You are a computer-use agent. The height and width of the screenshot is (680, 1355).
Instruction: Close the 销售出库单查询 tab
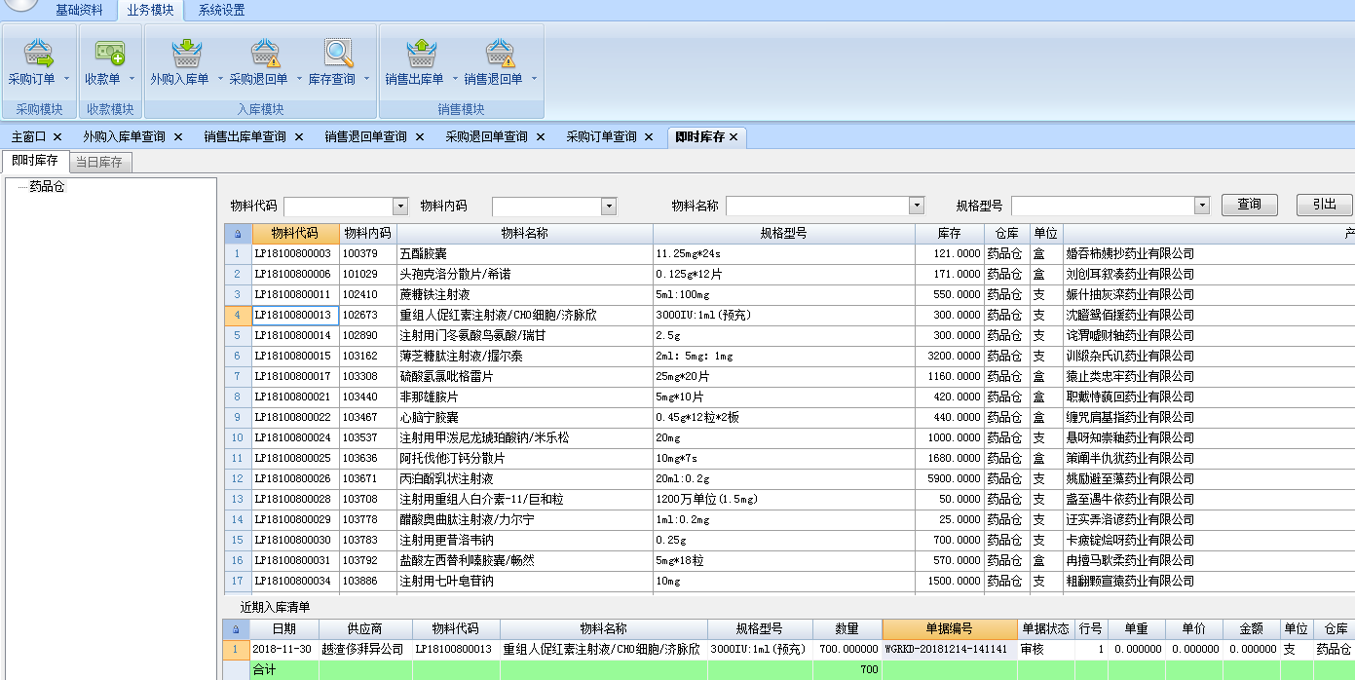coord(299,137)
